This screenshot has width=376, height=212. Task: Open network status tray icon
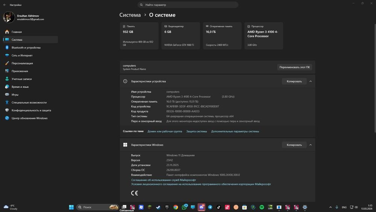(x=352, y=207)
